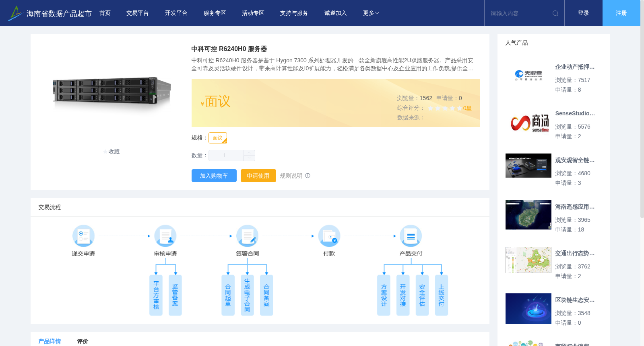The image size is (644, 346).
Task: Click the 安全评估 sub-step box
Action: pyautogui.click(x=422, y=295)
